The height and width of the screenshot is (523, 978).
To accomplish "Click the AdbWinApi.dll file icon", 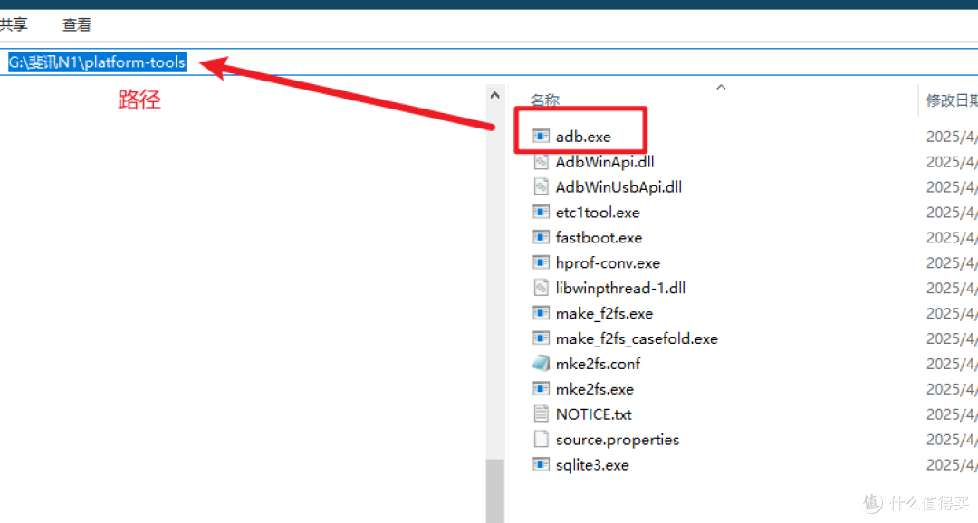I will (x=541, y=161).
